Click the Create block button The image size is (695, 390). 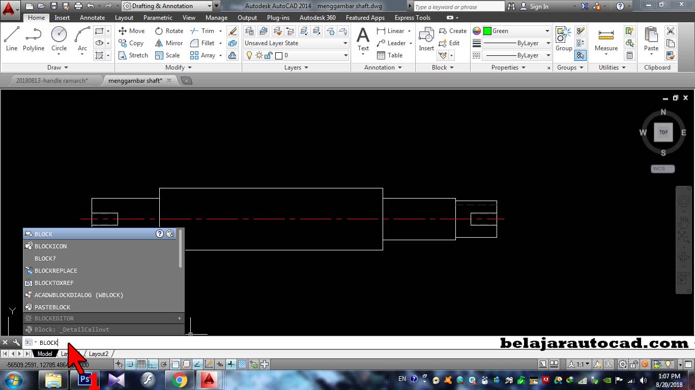(452, 30)
